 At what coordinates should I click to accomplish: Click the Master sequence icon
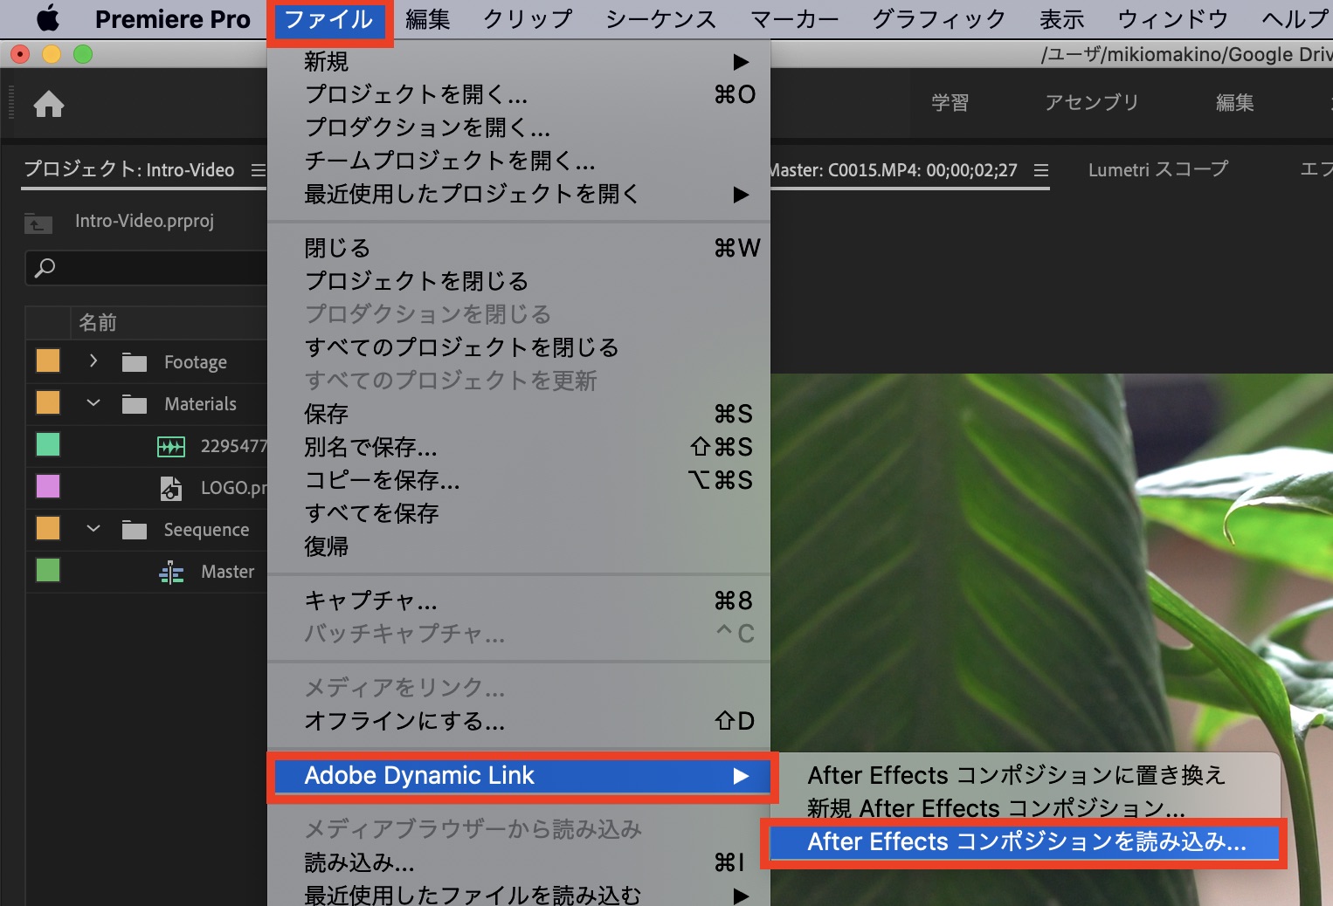pos(171,573)
